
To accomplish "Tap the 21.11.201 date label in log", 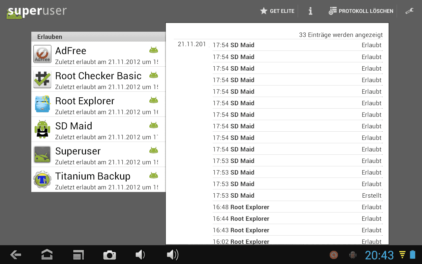I will pyautogui.click(x=192, y=44).
